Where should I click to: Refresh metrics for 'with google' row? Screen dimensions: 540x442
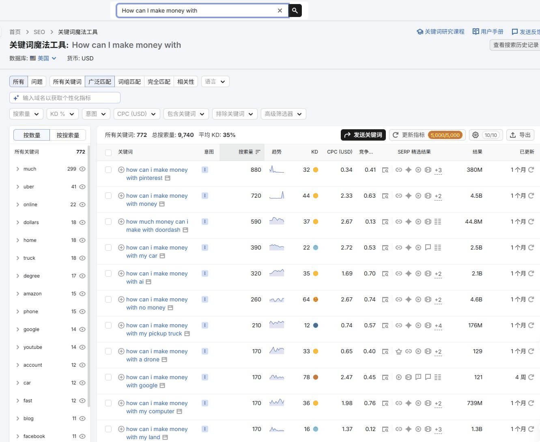[531, 377]
